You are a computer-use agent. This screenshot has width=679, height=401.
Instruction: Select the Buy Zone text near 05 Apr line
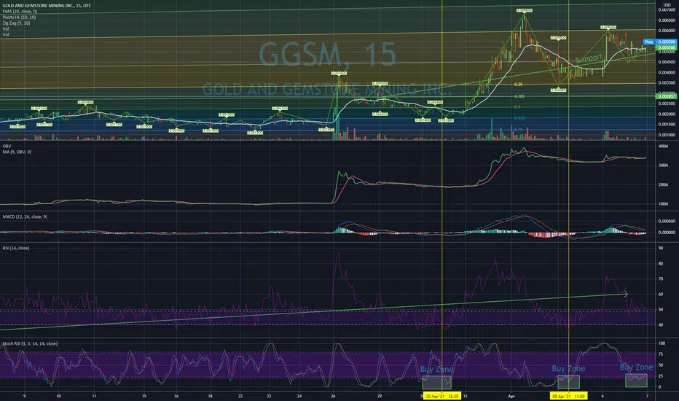pos(568,368)
